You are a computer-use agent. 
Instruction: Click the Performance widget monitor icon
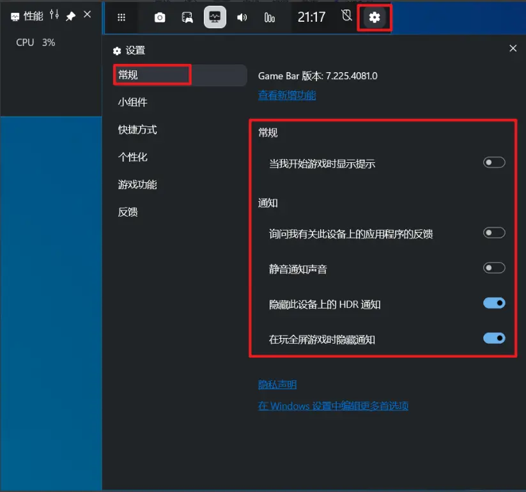click(x=15, y=17)
